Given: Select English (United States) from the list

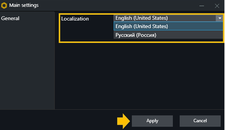Looking at the screenshot, I should point(168,26).
